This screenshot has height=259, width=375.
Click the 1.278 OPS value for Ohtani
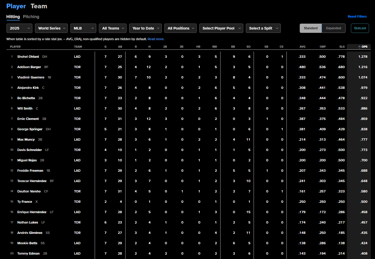(x=363, y=57)
